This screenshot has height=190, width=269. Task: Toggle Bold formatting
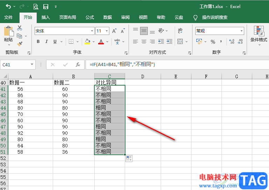tap(38, 42)
